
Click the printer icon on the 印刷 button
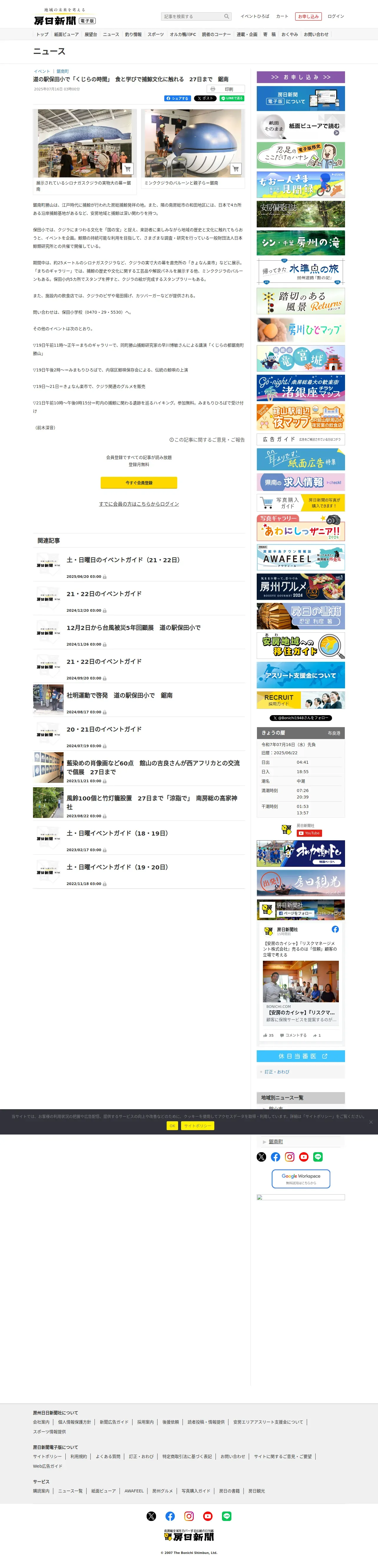[213, 89]
